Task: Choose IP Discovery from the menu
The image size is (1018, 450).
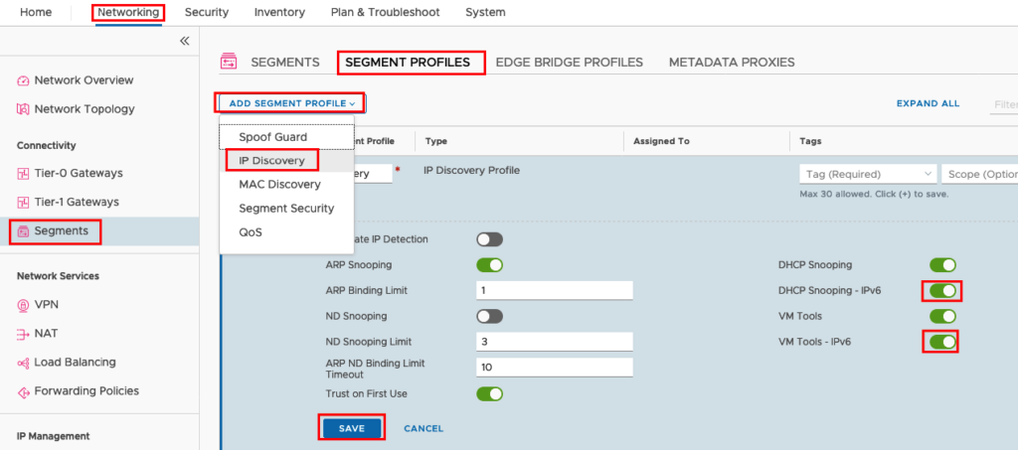Action: pyautogui.click(x=271, y=160)
